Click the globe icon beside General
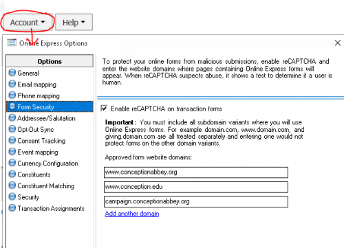 pyautogui.click(x=12, y=73)
